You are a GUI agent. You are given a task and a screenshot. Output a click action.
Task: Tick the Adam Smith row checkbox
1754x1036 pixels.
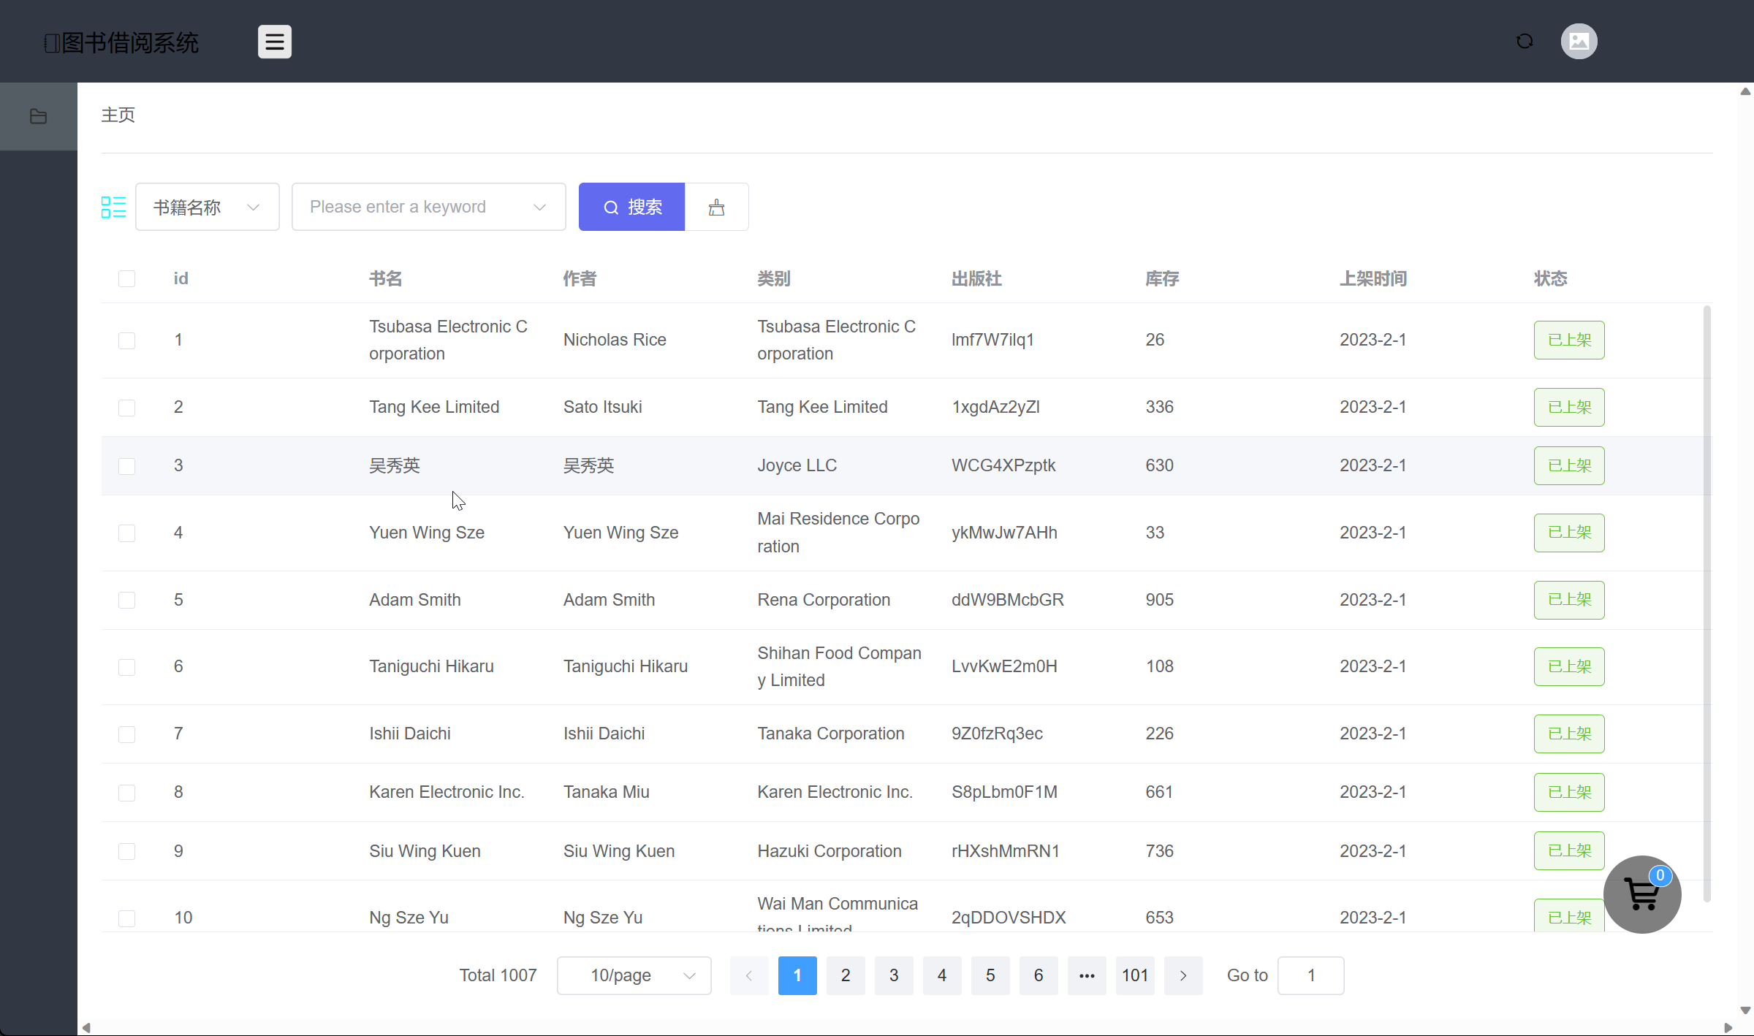[x=126, y=601]
